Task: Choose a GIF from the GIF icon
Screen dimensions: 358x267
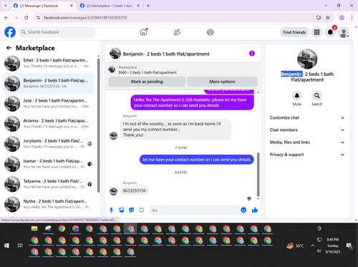Action: (142, 210)
